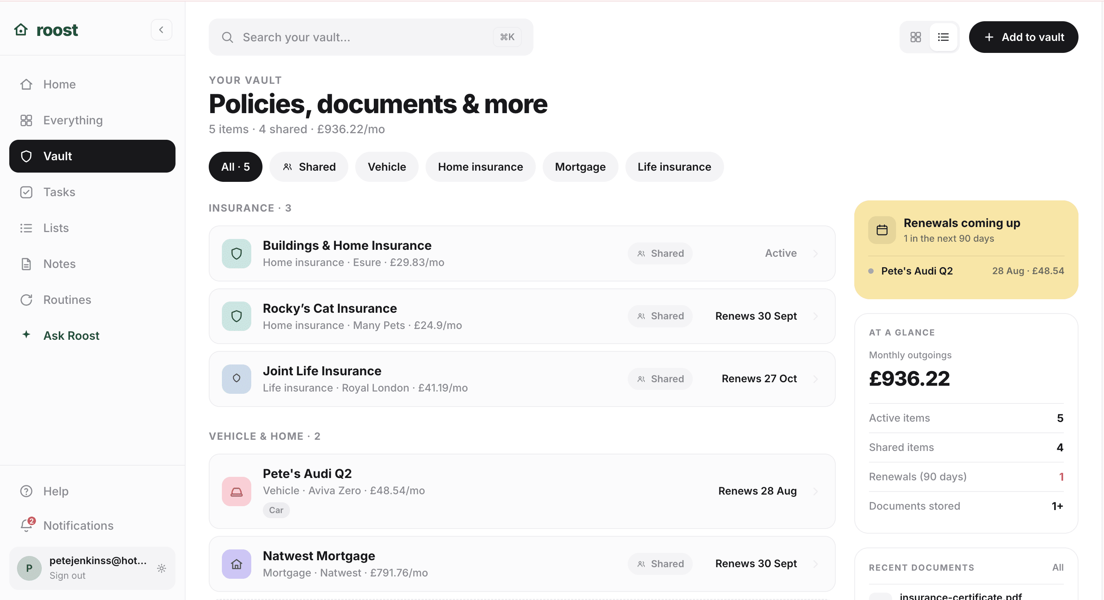Switch to list view
This screenshot has height=600, width=1104.
point(943,37)
